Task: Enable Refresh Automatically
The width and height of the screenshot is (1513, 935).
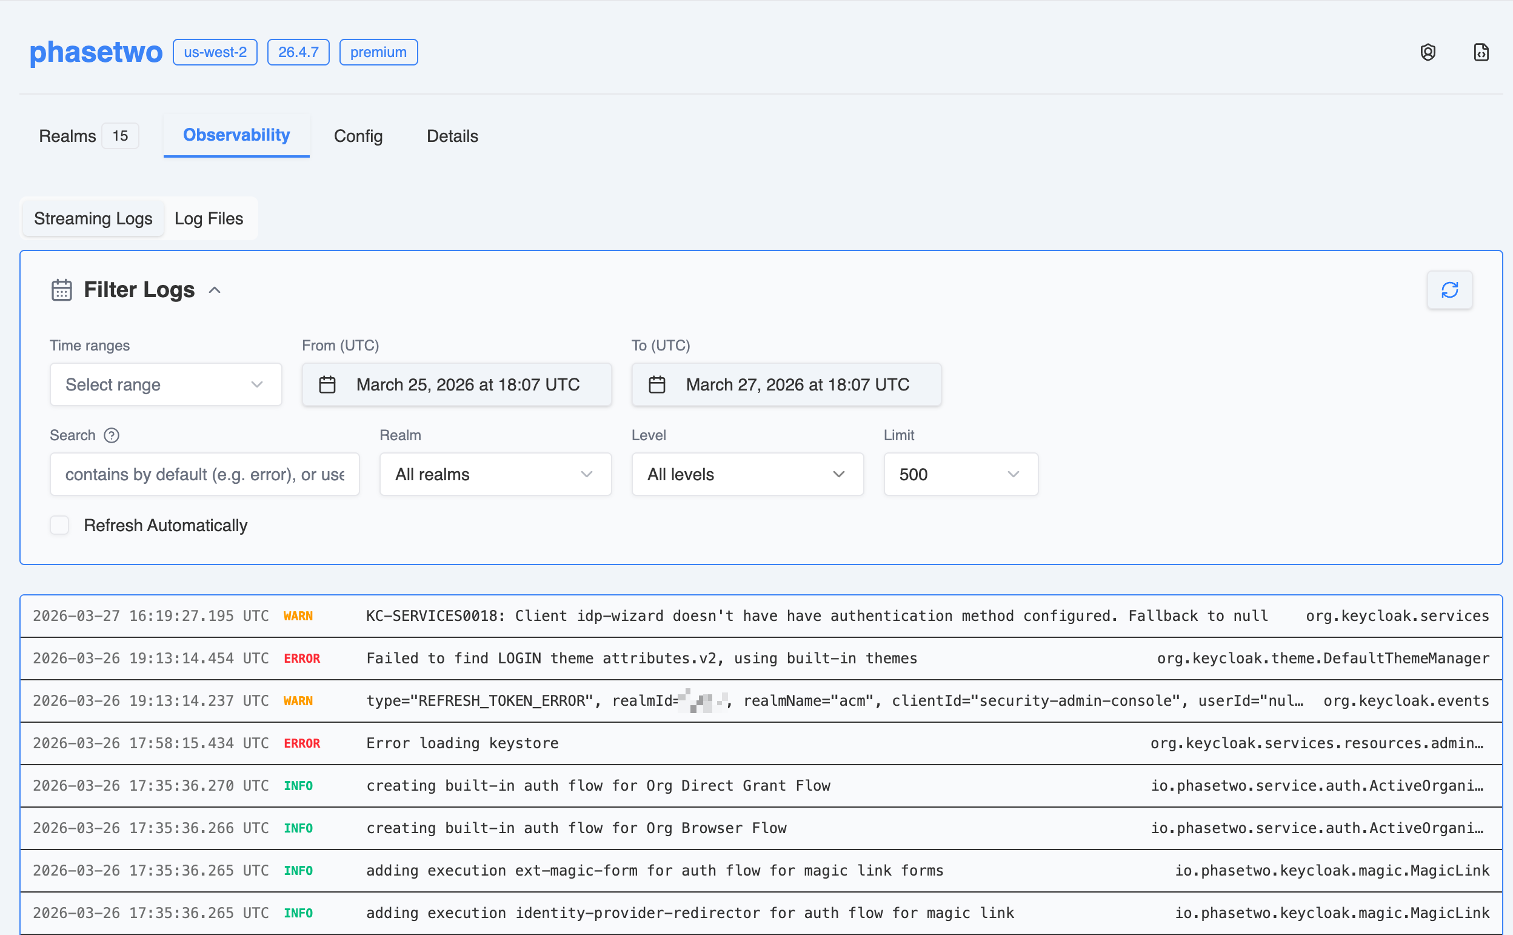Action: pos(59,525)
